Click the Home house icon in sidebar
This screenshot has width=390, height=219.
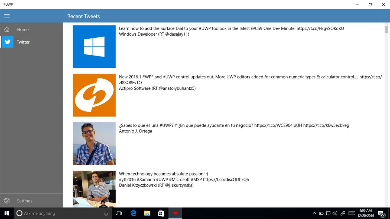pos(7,29)
